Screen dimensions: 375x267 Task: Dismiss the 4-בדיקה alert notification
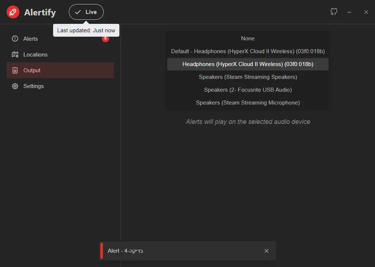click(x=267, y=251)
